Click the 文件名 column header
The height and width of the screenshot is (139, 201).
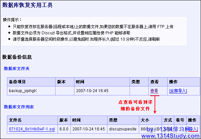click(x=15, y=120)
